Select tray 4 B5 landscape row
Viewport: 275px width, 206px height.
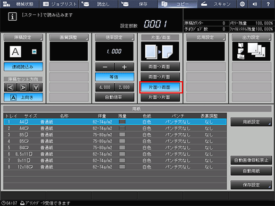pyautogui.click(x=115, y=141)
